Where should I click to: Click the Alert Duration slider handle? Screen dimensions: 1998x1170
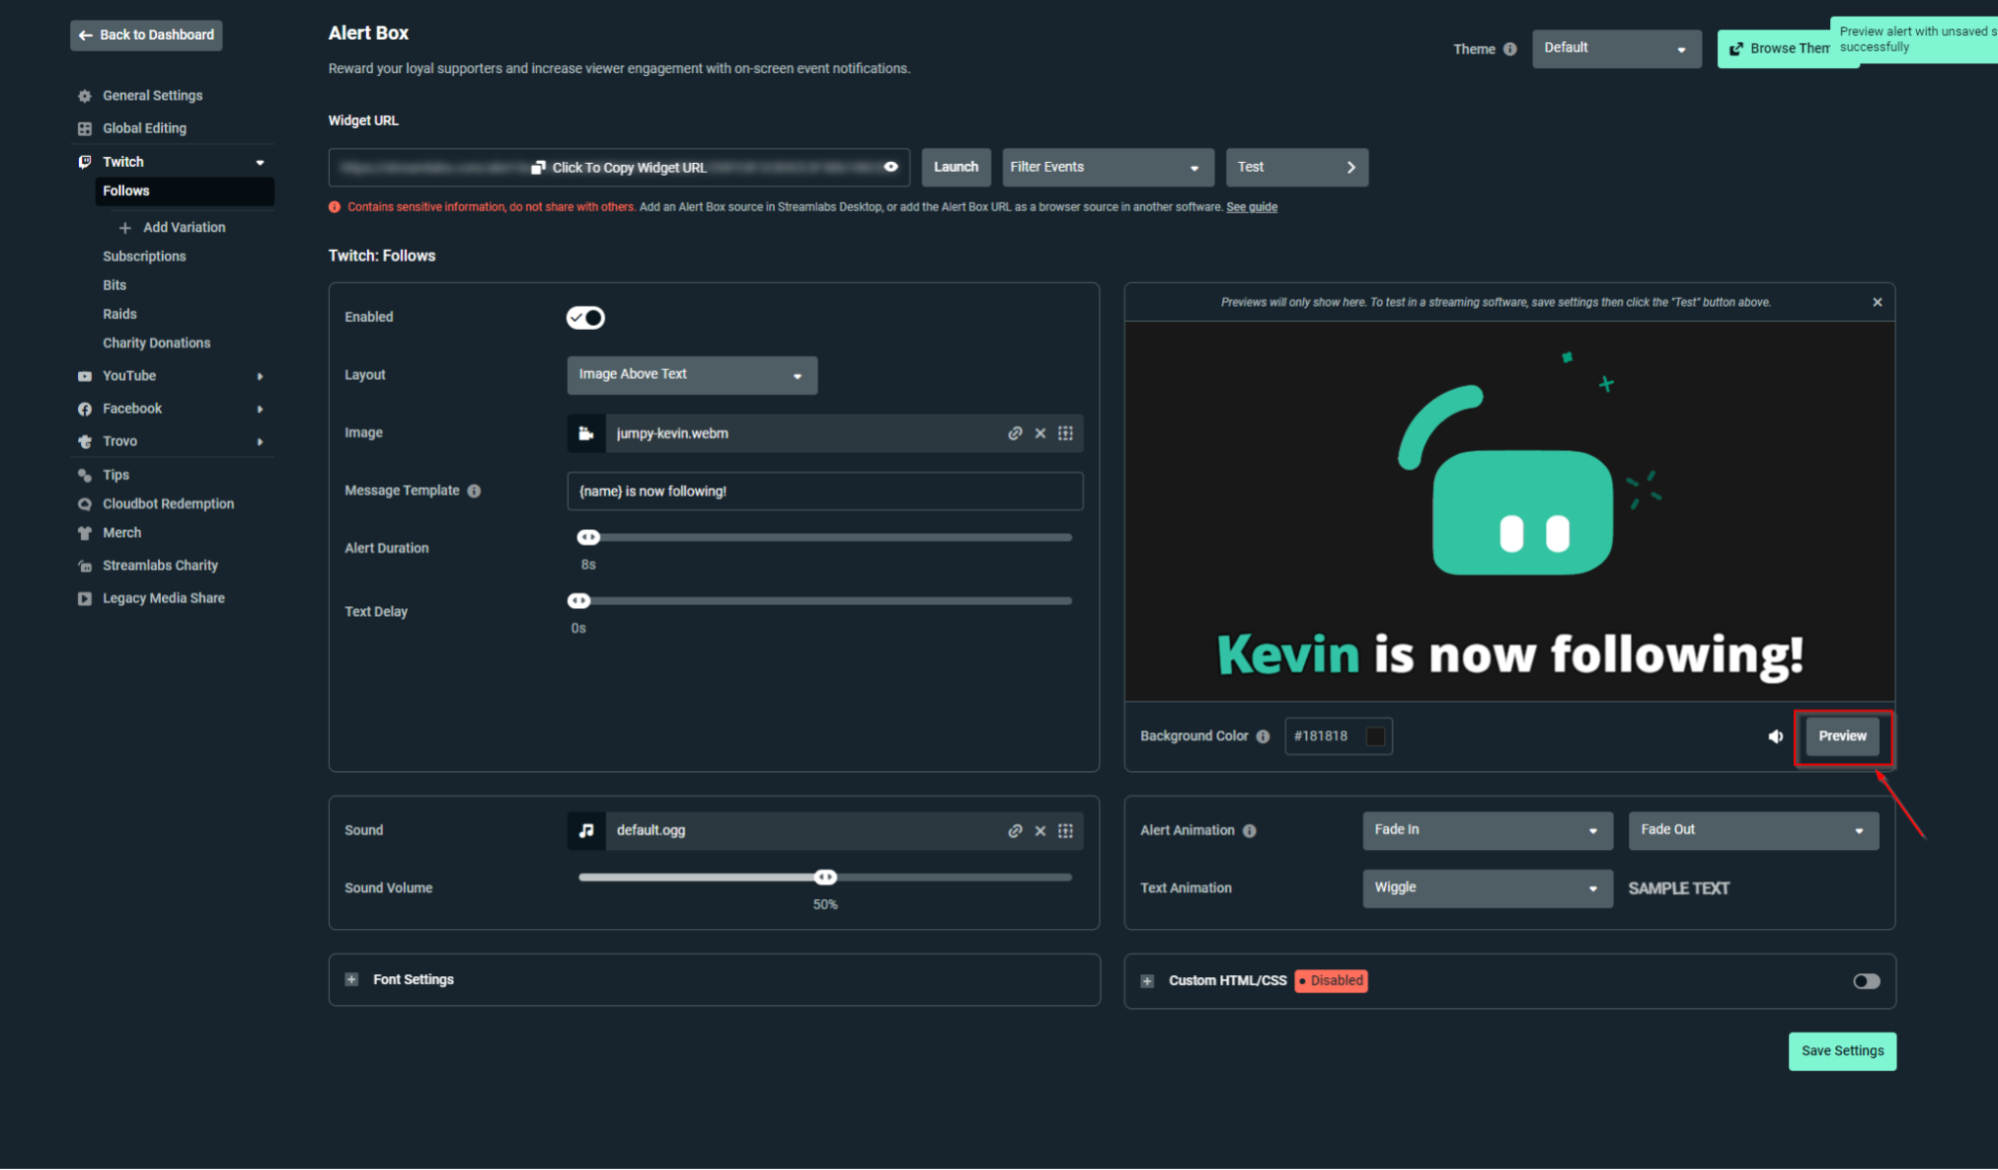pyautogui.click(x=588, y=539)
